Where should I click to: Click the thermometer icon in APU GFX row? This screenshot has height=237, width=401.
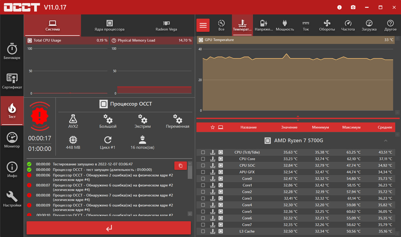click(213, 172)
